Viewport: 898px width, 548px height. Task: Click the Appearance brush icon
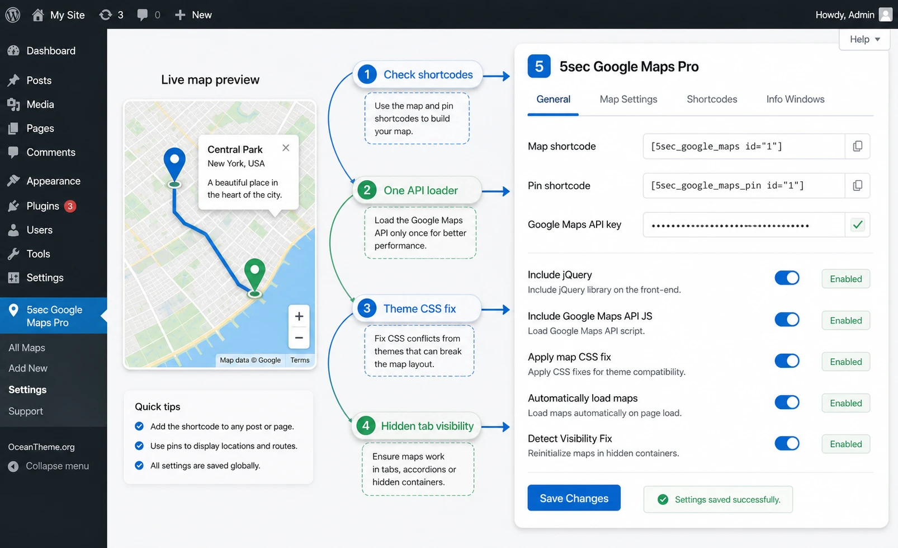13,181
